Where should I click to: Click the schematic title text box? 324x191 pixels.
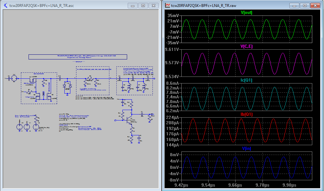(x=78, y=57)
